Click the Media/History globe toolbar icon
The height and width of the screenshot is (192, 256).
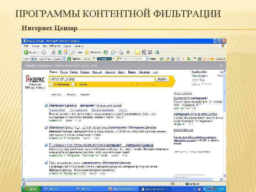106,52
